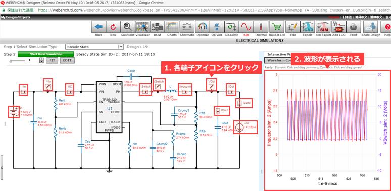Click the Ccomp3 capacitor label
Viewport: 391px width, 191px height.
point(183,110)
